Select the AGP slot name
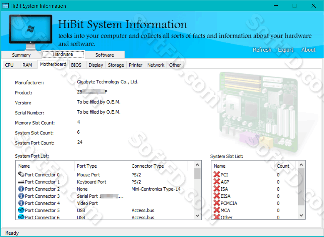This screenshot has width=324, height=237. 225,182
